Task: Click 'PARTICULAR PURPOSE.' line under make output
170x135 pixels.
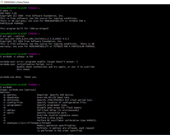Action: 12,23
